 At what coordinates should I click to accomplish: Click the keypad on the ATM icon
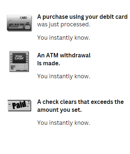pyautogui.click(x=22, y=66)
